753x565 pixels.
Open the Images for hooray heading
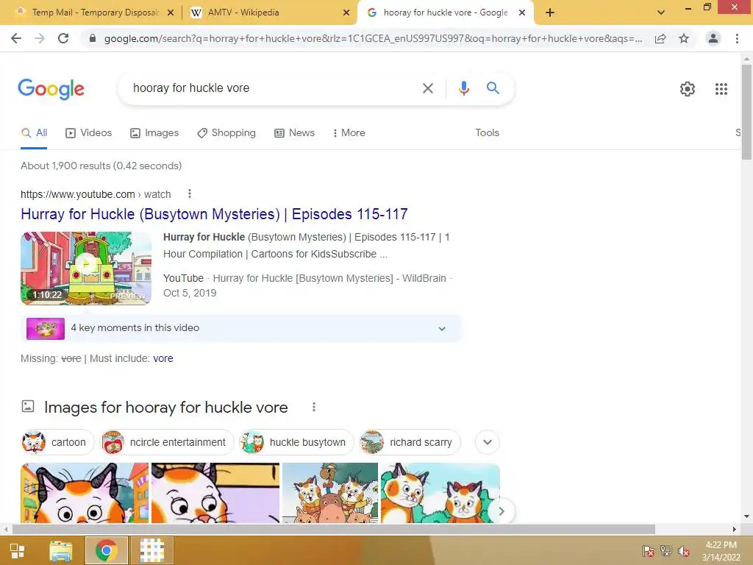point(165,408)
